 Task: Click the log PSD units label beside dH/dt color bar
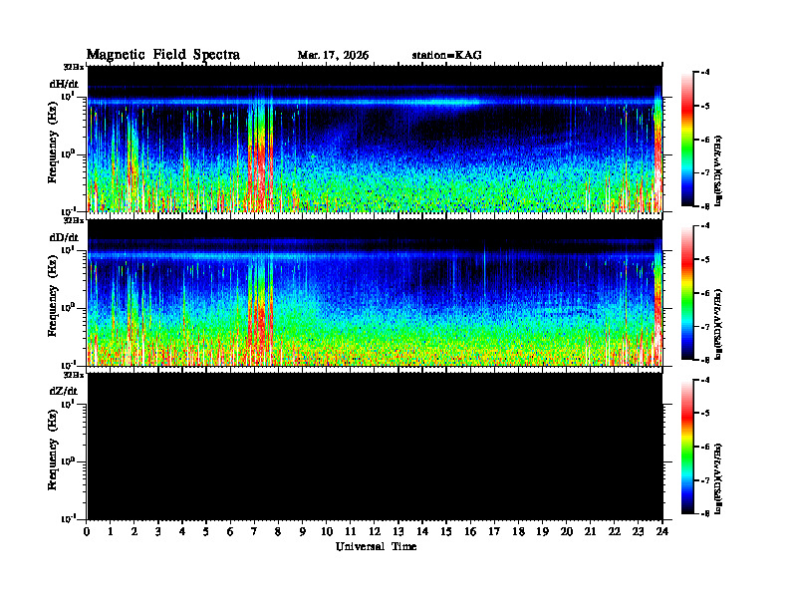718,170
